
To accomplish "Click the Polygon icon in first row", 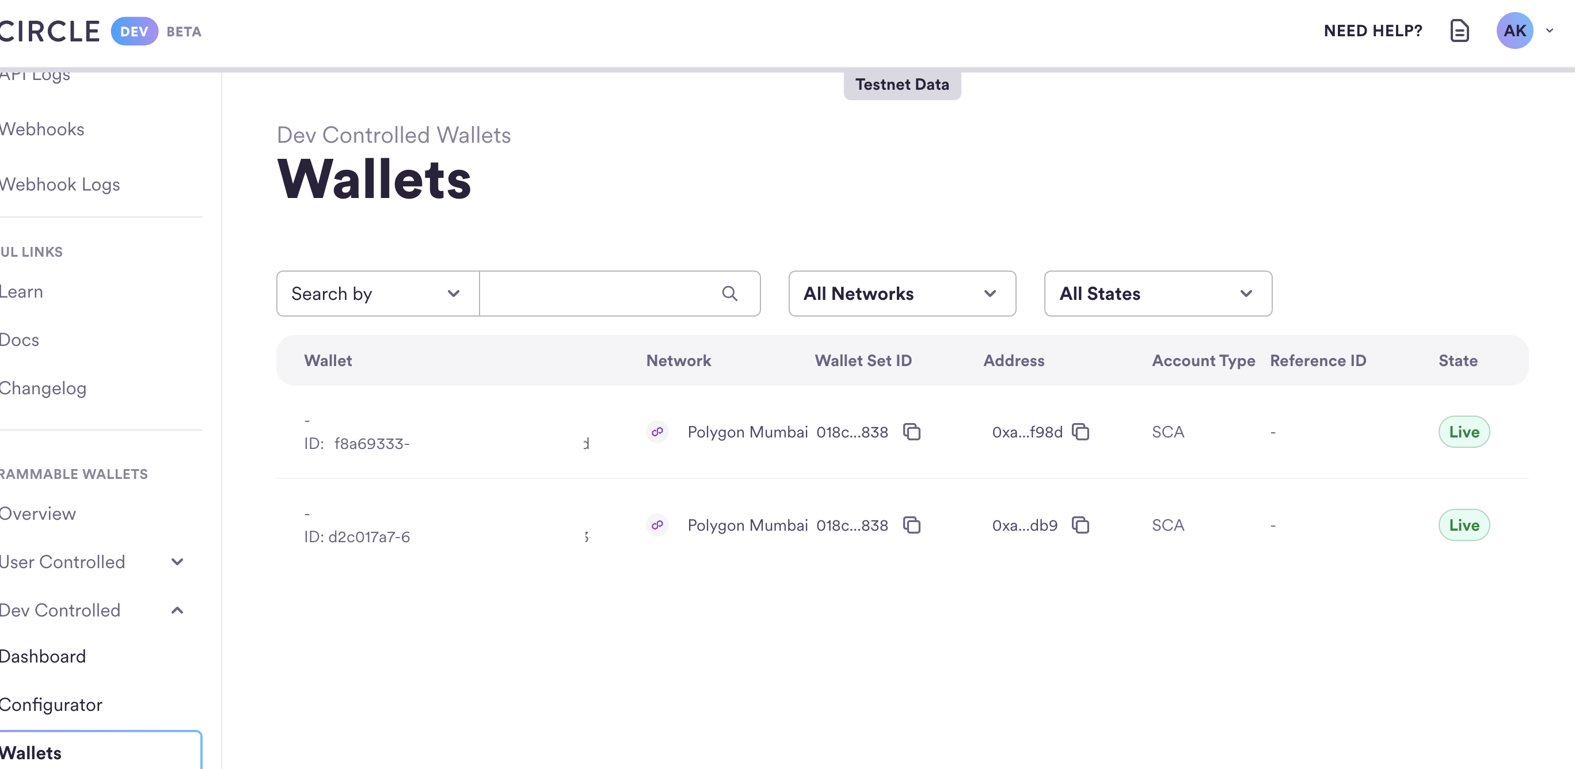I will [657, 432].
